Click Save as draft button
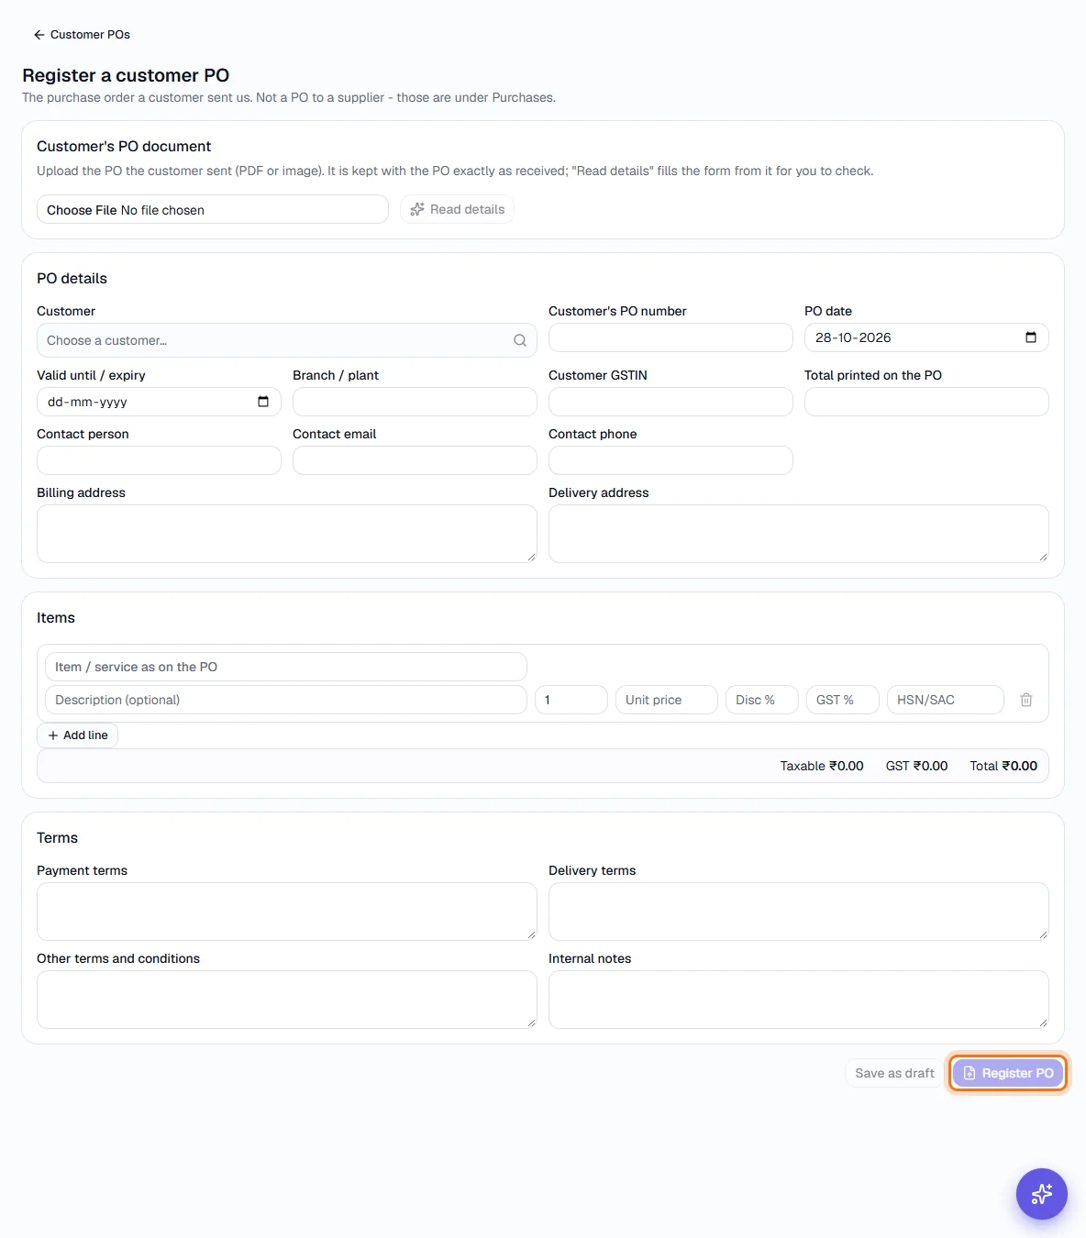Image resolution: width=1086 pixels, height=1238 pixels. 894,1073
